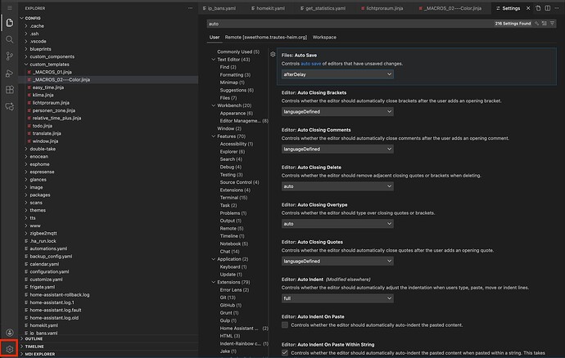Toggle Auto Indent On Paste checkbox
Image resolution: width=565 pixels, height=358 pixels.
[285, 325]
